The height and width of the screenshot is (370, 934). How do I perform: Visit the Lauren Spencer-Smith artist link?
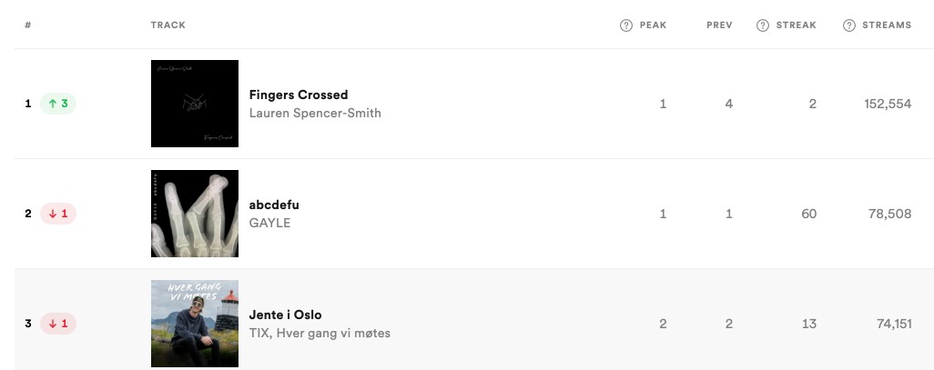click(x=315, y=113)
